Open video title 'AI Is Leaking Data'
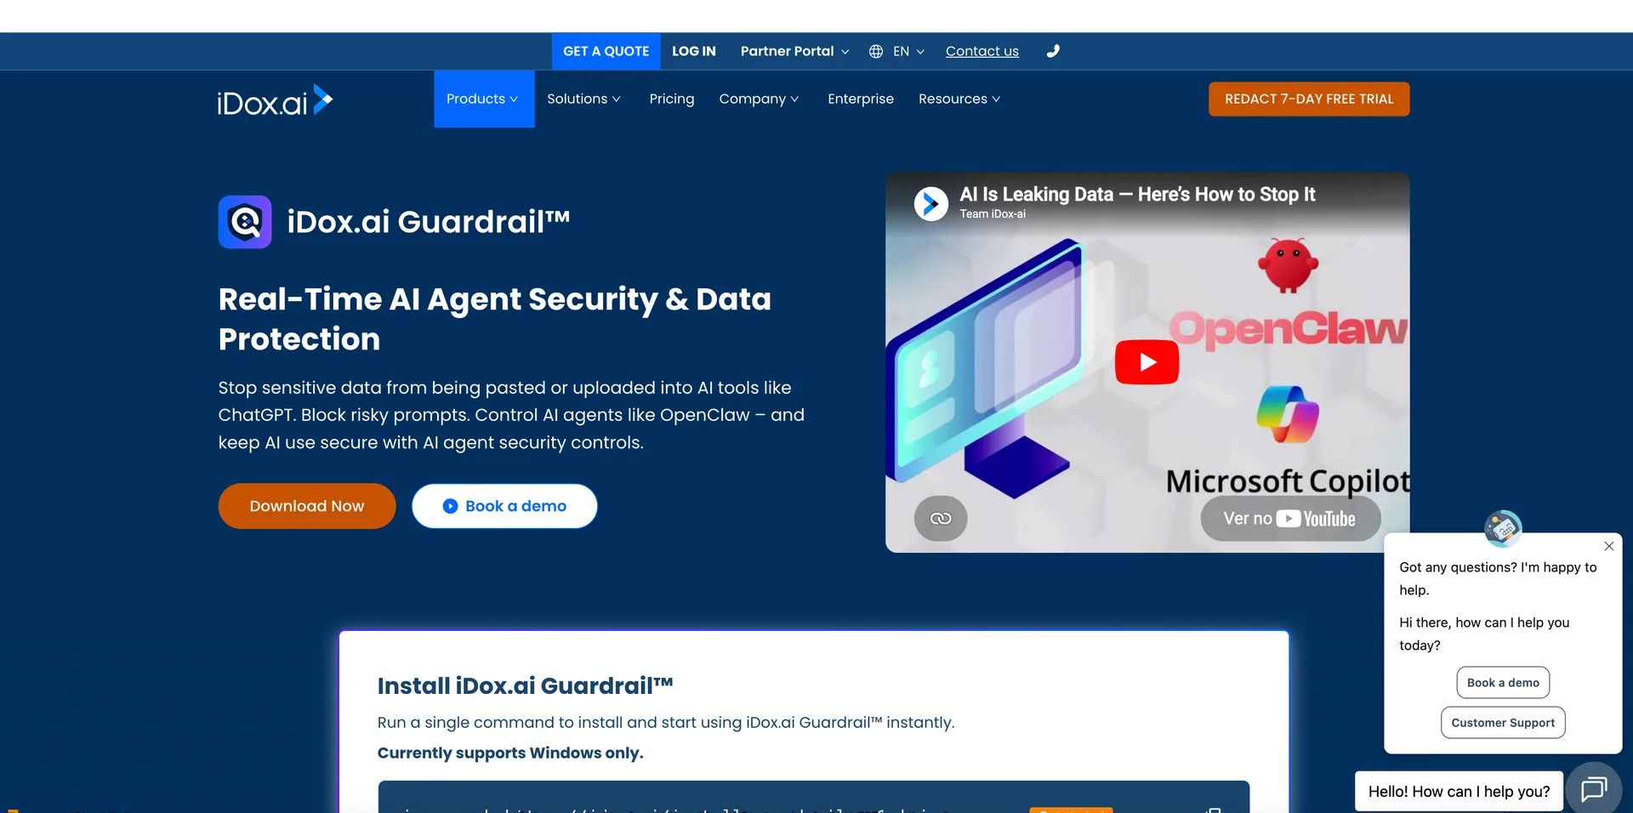Viewport: 1633px width, 813px height. [x=1137, y=194]
